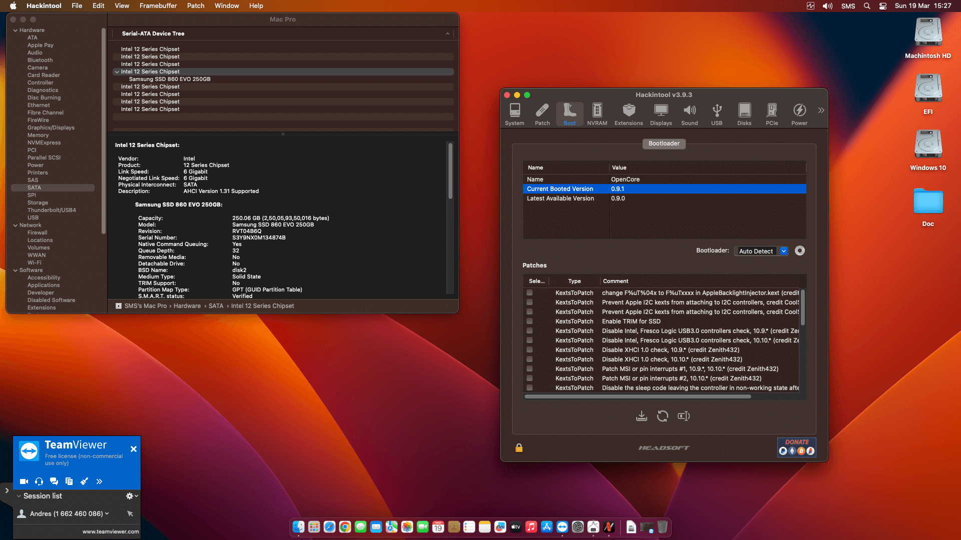Screen dimensions: 961x540
Task: Select Samsung SSD 860 EVO 250GB row
Action: [283, 79]
